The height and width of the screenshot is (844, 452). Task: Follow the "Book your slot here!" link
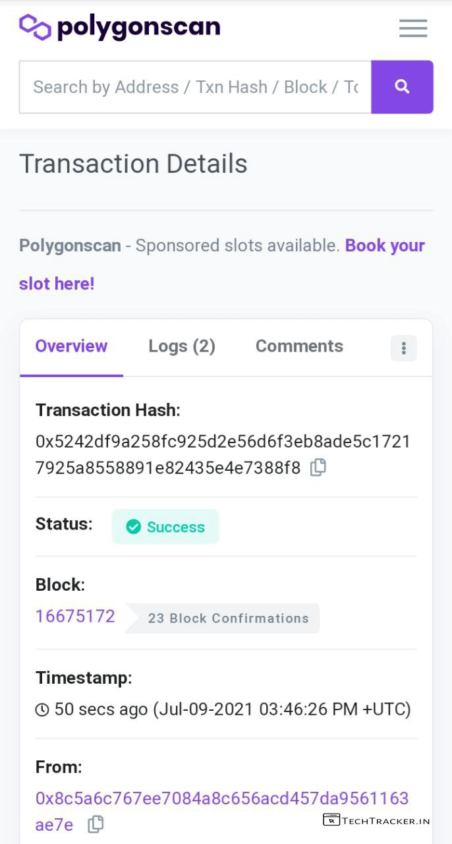57,284
